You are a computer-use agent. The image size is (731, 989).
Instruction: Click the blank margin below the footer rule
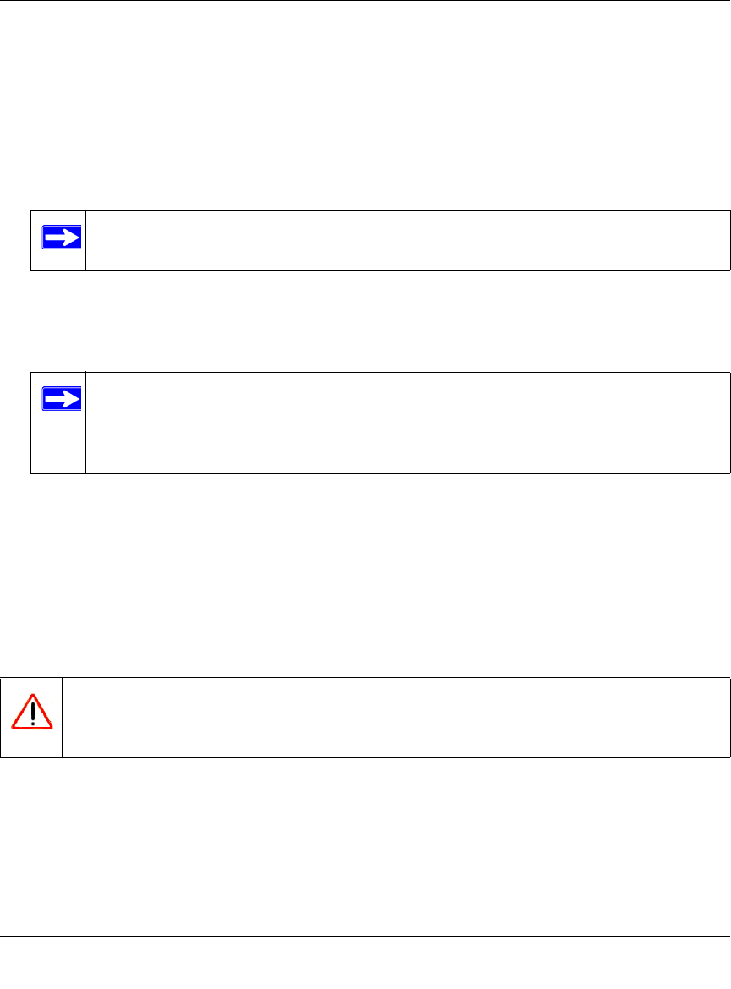365,964
